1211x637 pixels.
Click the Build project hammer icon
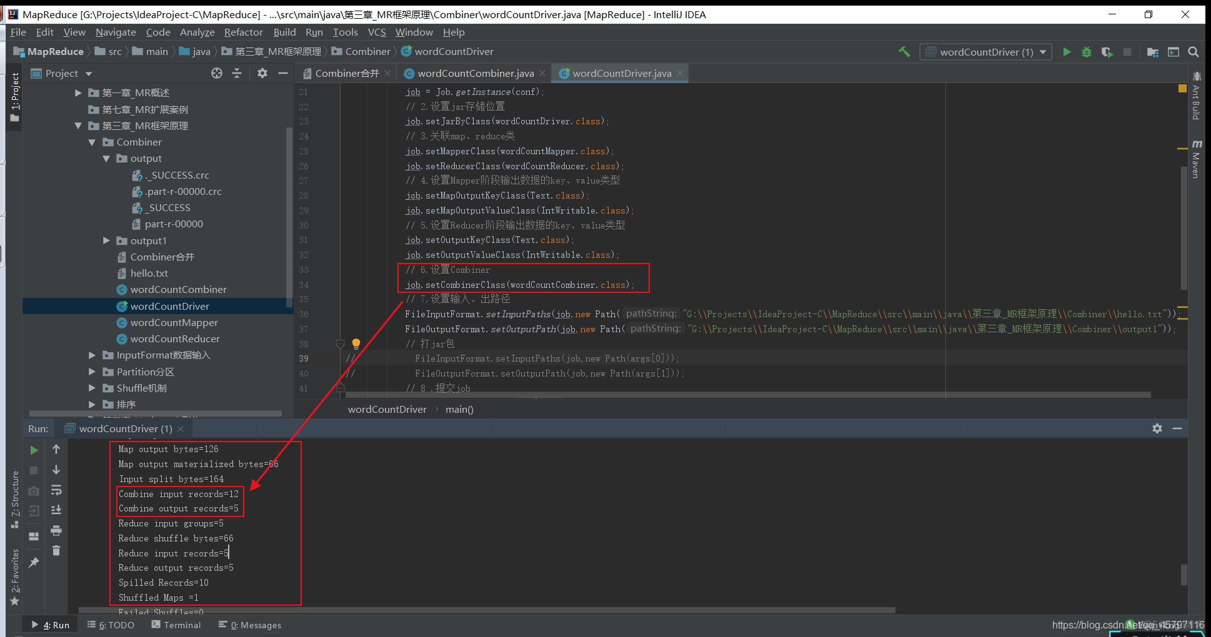[x=904, y=52]
